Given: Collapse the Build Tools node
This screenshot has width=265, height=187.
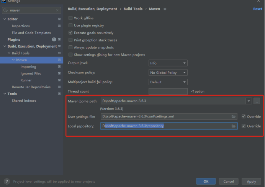Looking at the screenshot, I should point(9,53).
